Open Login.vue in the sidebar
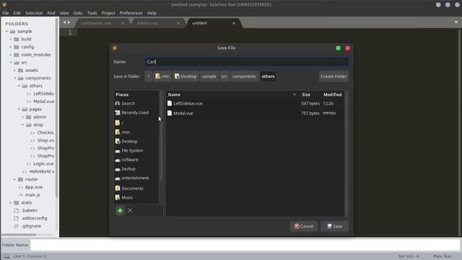The height and width of the screenshot is (260, 462). click(43, 164)
